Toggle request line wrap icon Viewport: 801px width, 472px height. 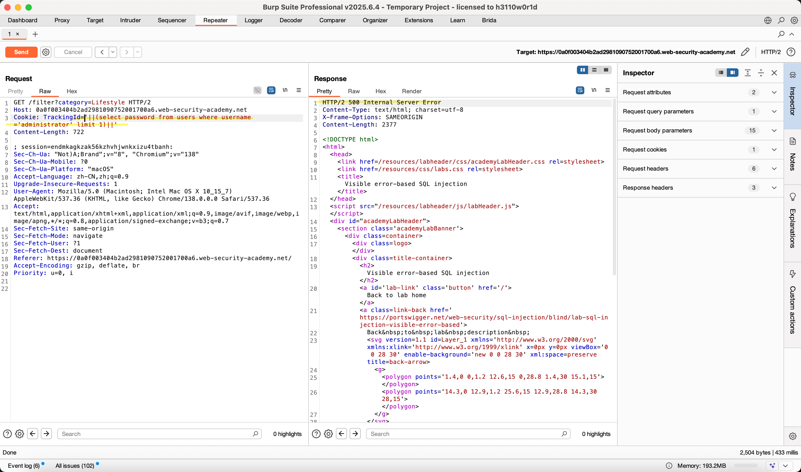[271, 90]
